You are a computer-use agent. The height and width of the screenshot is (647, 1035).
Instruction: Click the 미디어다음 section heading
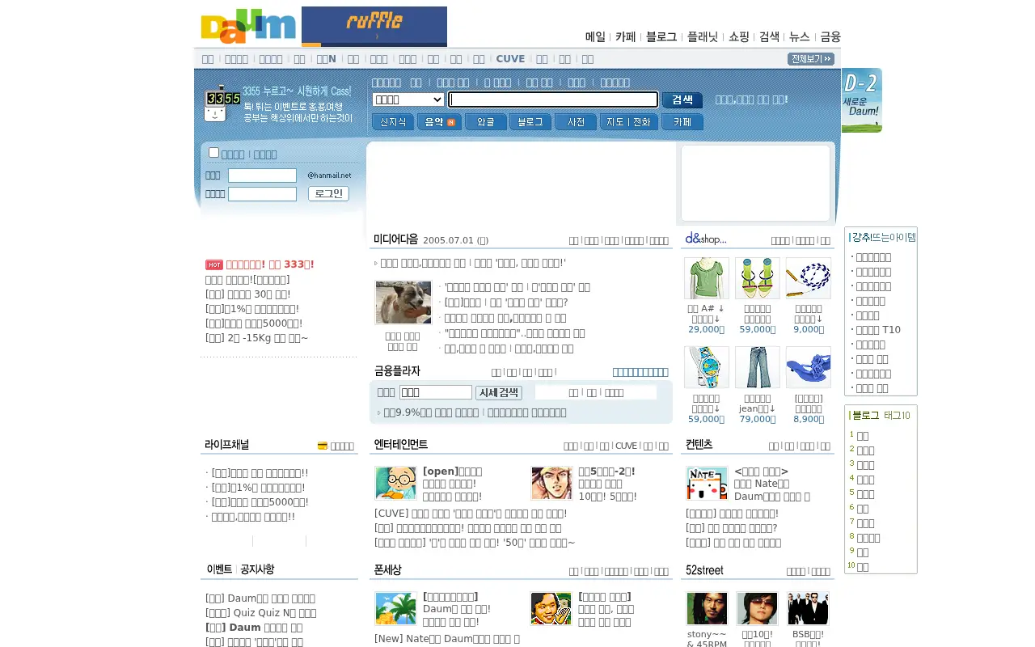pyautogui.click(x=395, y=239)
